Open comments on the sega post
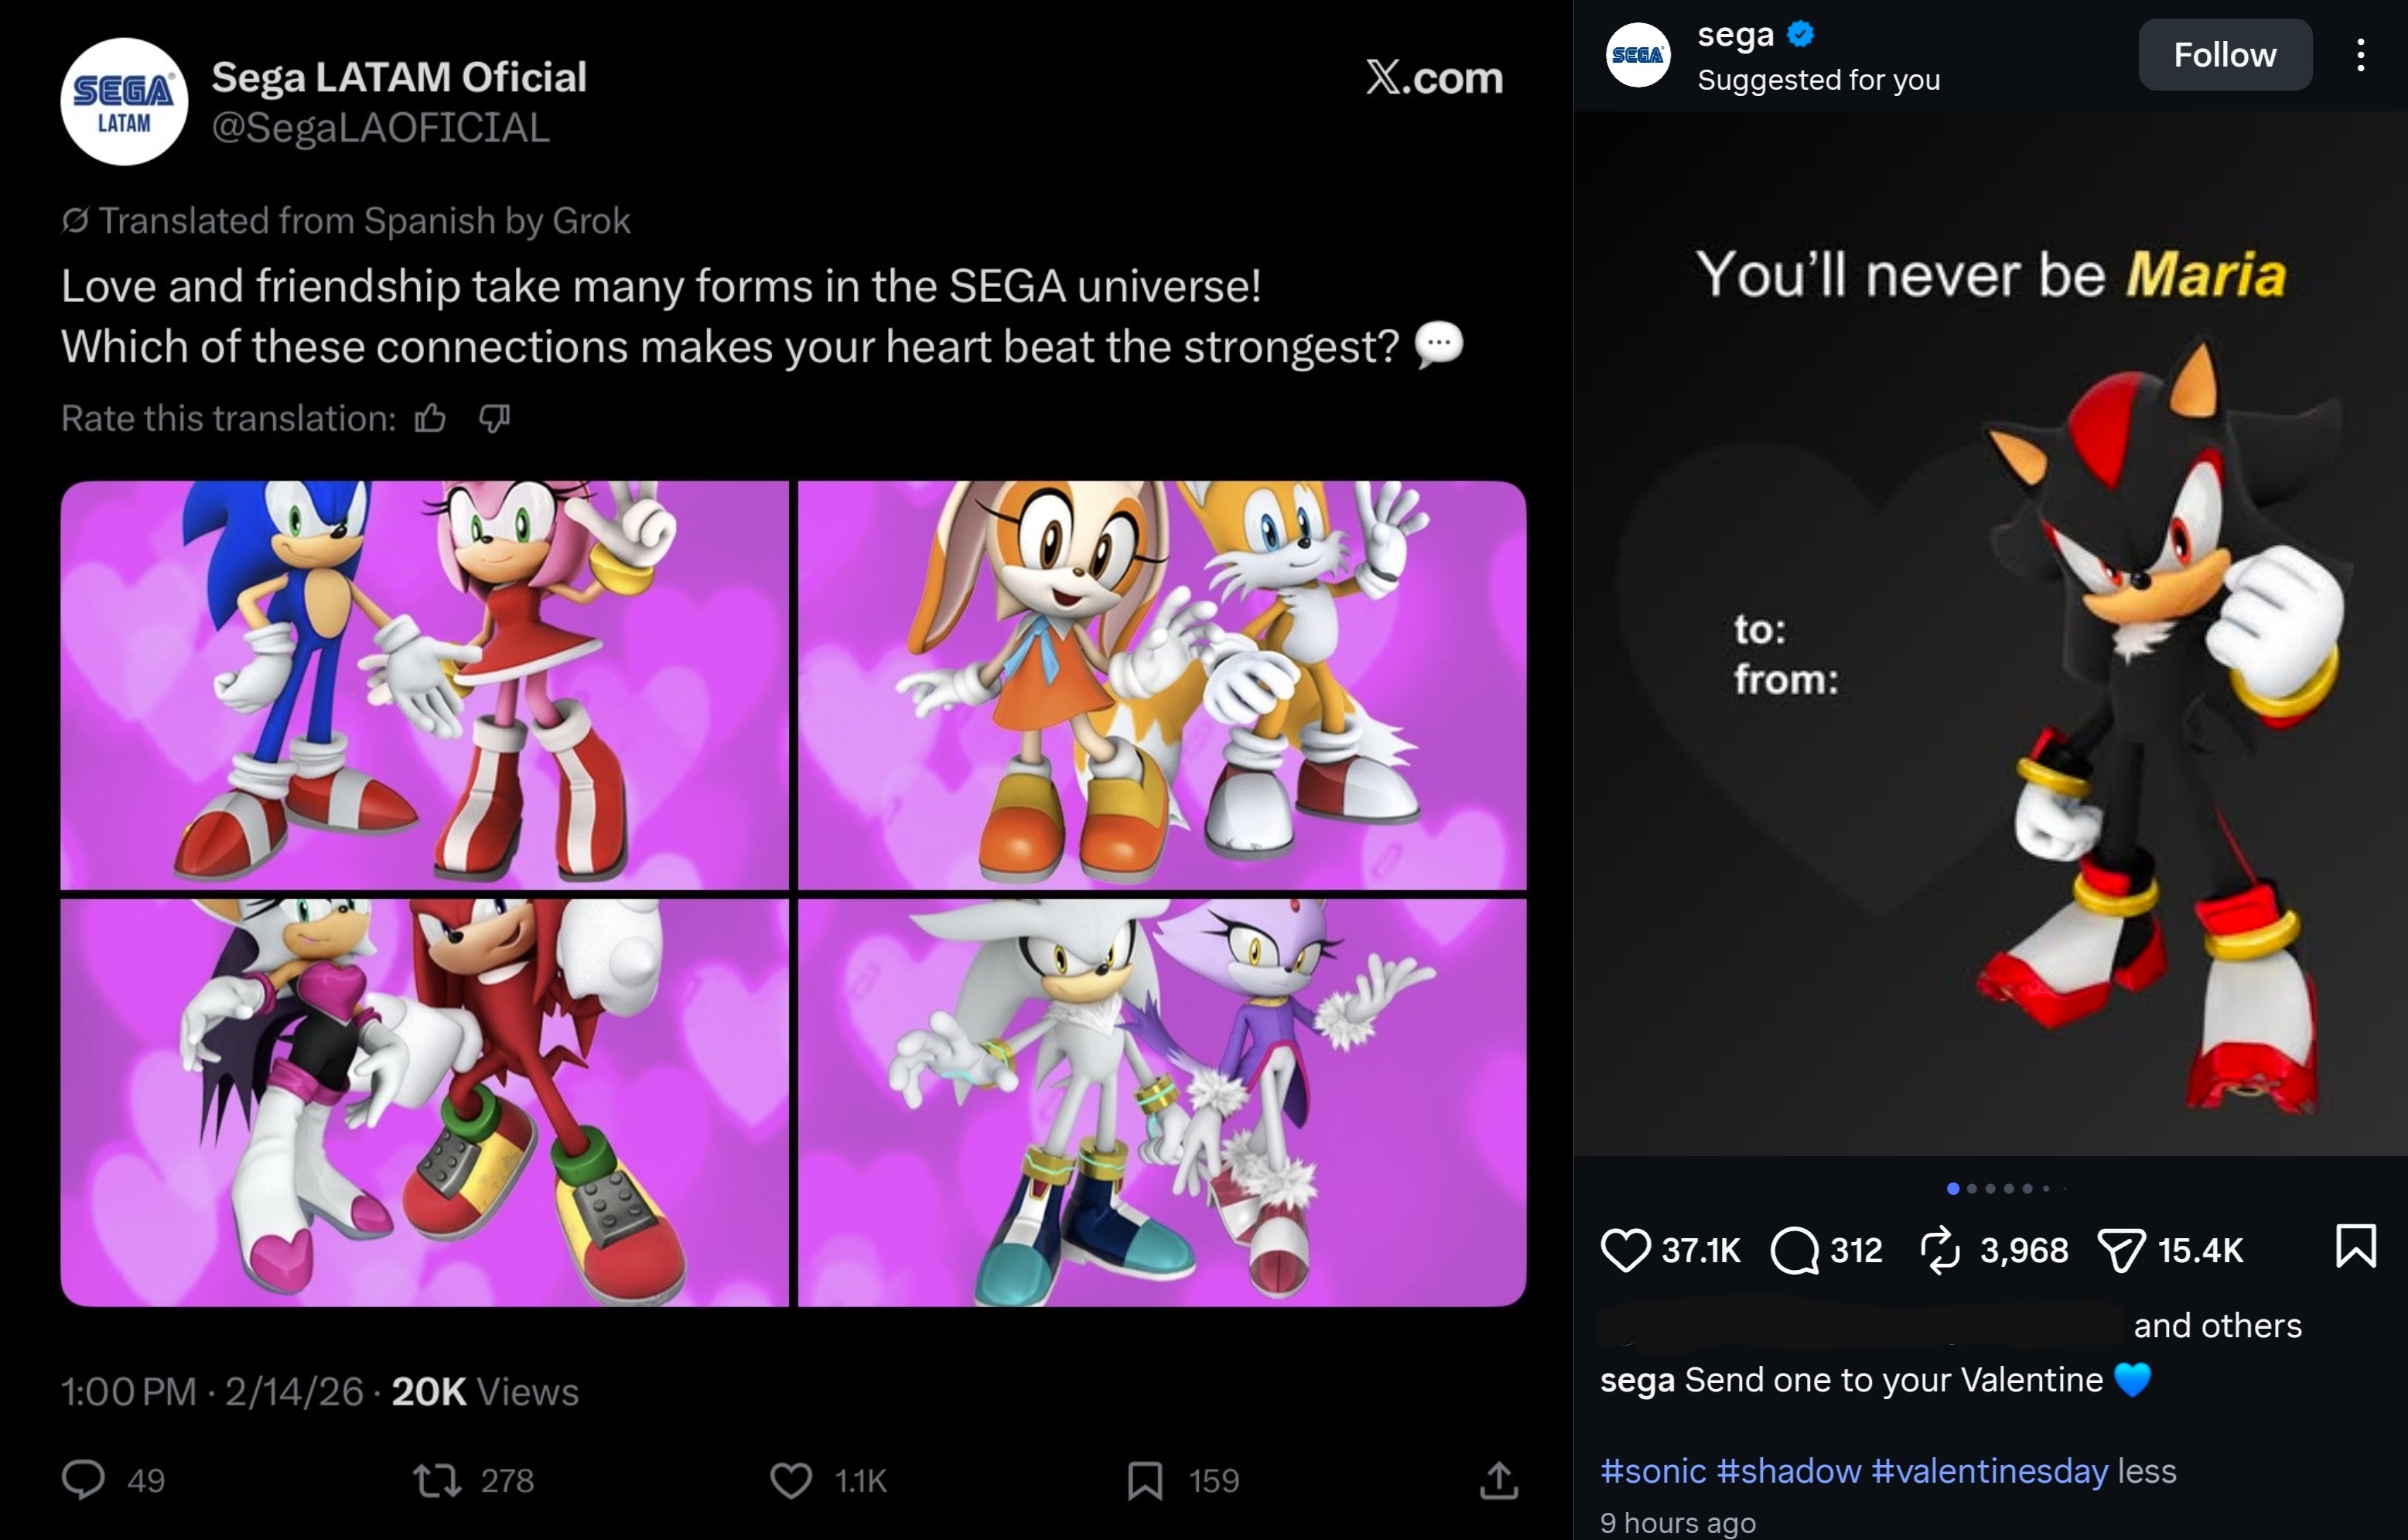 [1795, 1250]
